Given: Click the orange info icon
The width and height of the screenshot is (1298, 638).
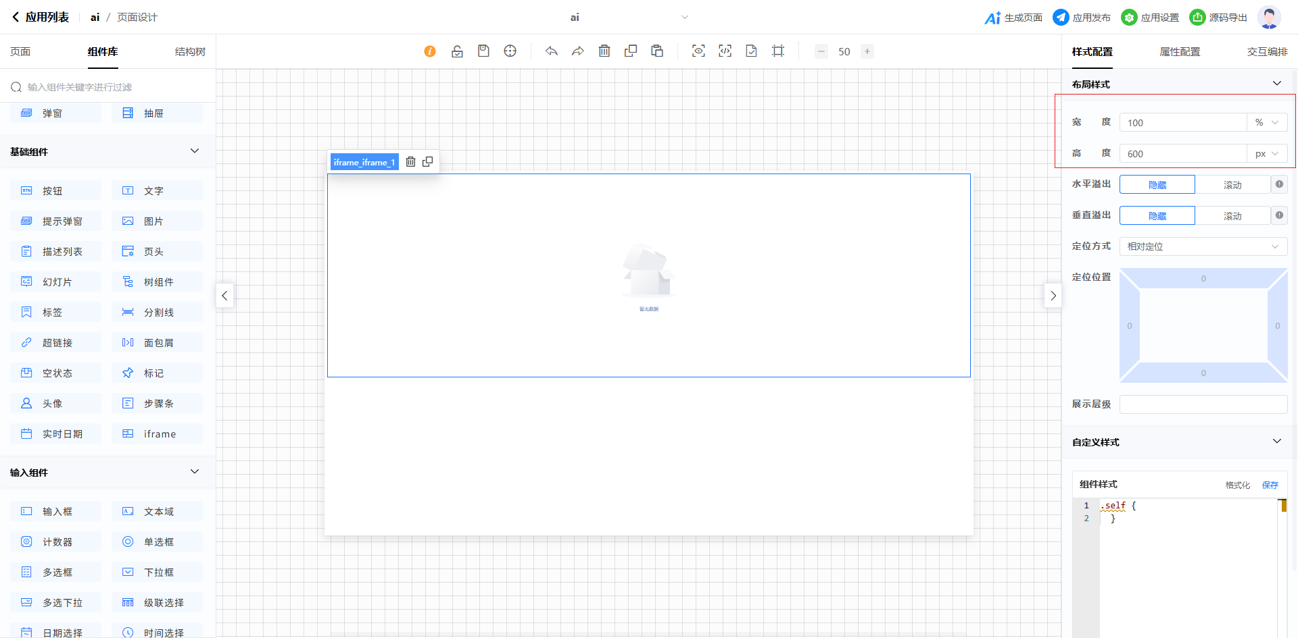Looking at the screenshot, I should click(x=430, y=51).
